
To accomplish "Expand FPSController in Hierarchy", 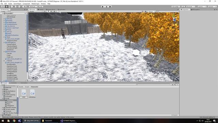I will pos(4,52).
